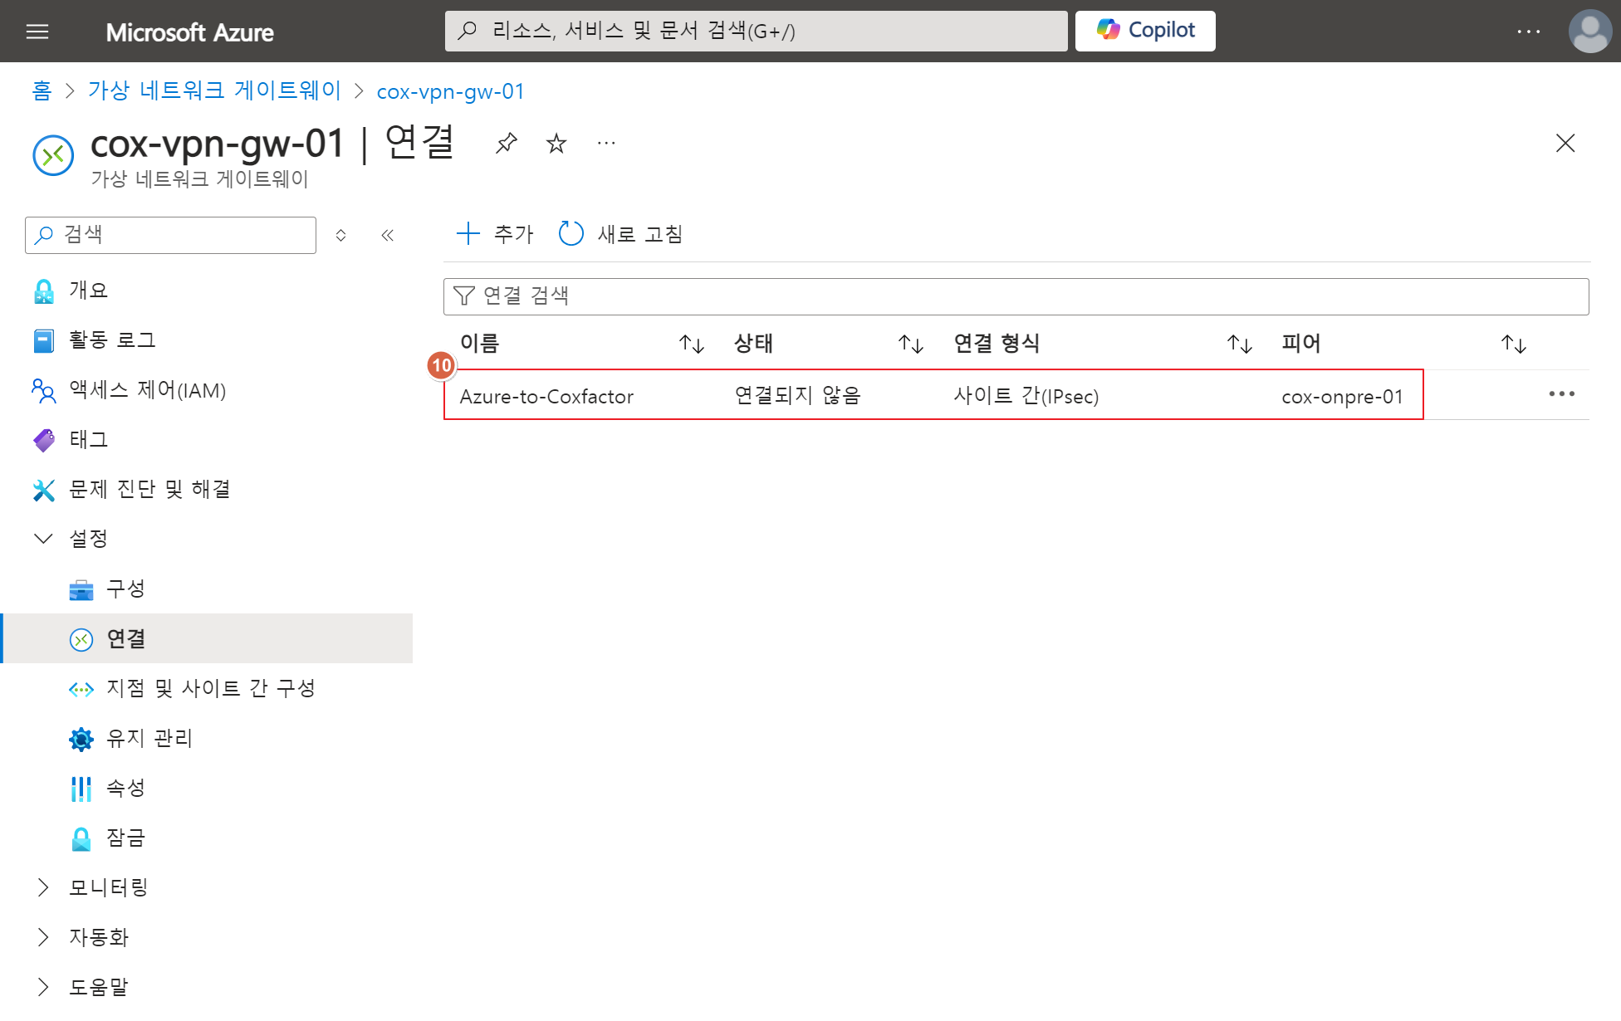1621x1021 pixels.
Task: Expand the 모니터링 section
Action: 43,887
